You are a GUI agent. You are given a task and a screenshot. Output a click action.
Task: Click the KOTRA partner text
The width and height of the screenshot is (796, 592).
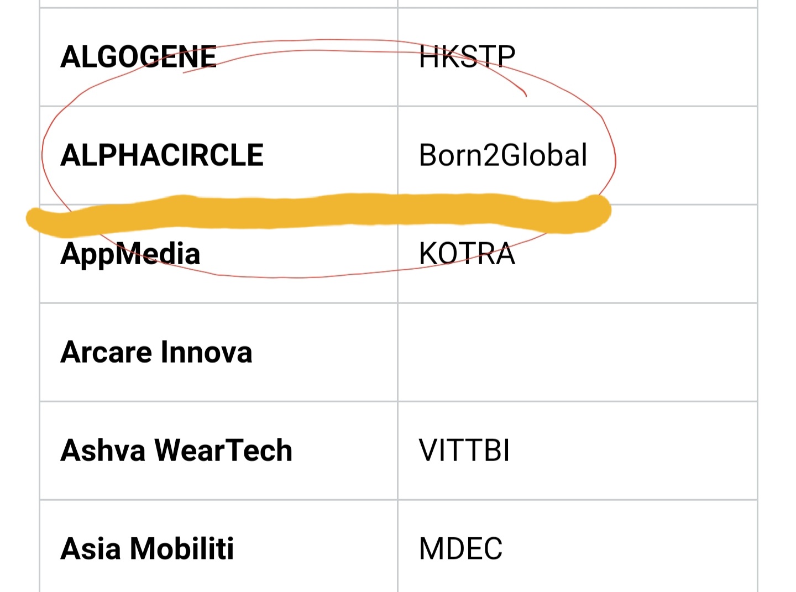click(467, 254)
